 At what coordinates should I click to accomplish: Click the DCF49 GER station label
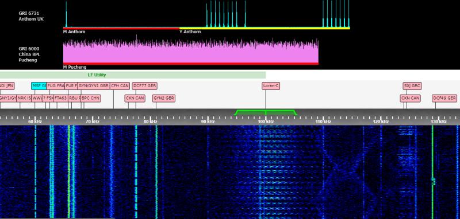pyautogui.click(x=444, y=98)
